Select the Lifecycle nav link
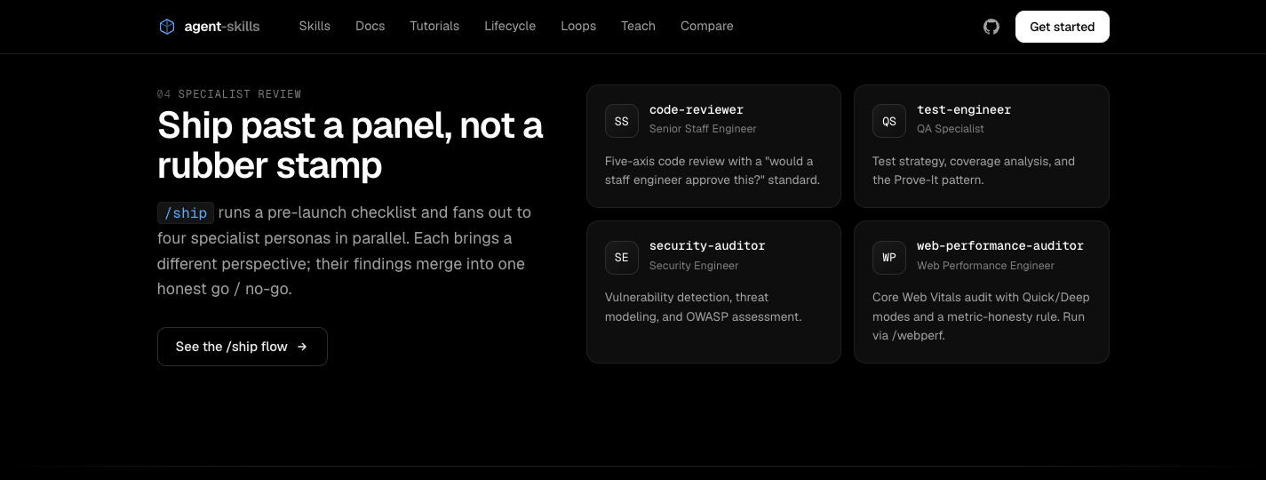The image size is (1266, 480). (x=510, y=26)
